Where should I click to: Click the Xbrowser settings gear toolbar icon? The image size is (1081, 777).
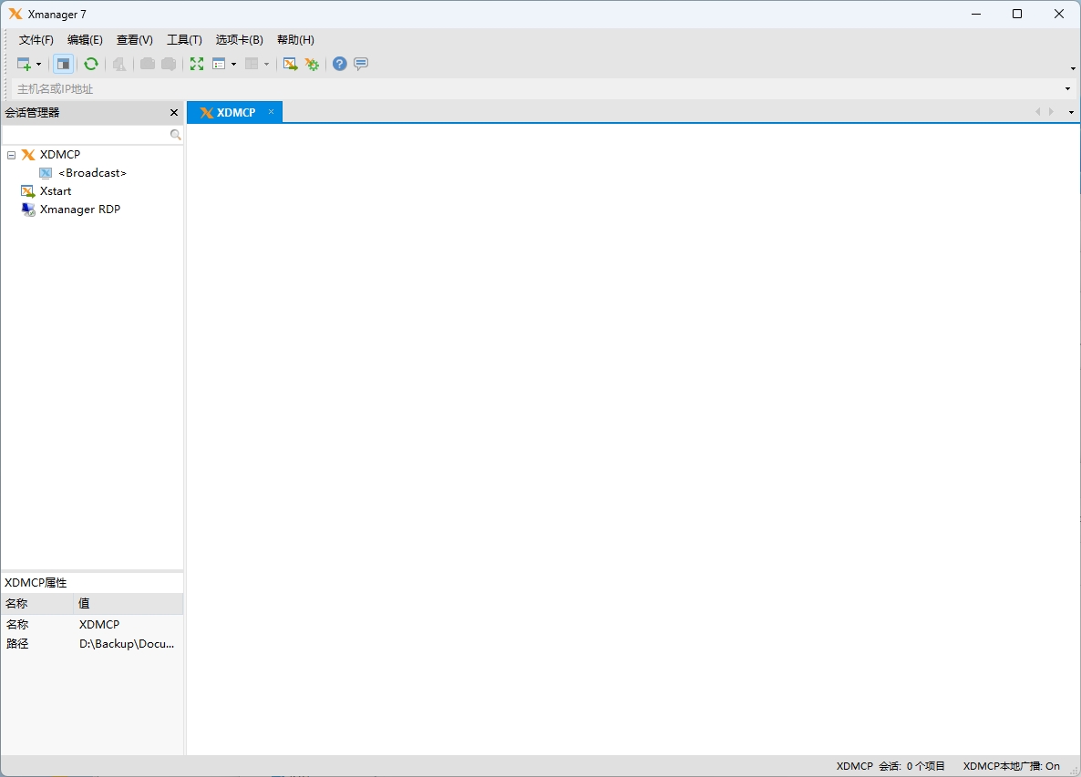(312, 64)
